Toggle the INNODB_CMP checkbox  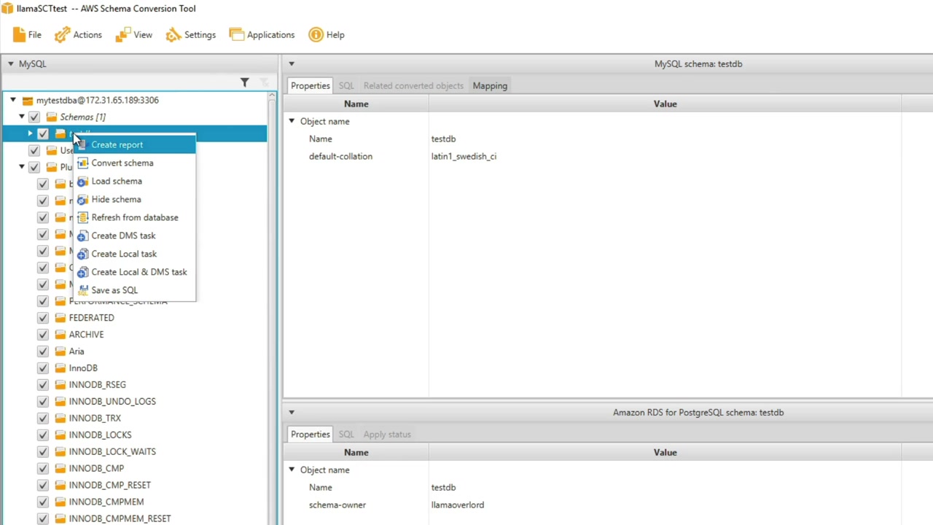coord(43,469)
